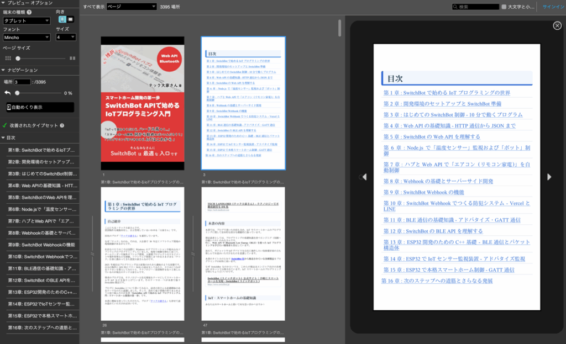Click preview link 第1章: SwitchBotで始めるIoT
The width and height of the screenshot is (566, 344).
pos(447,93)
